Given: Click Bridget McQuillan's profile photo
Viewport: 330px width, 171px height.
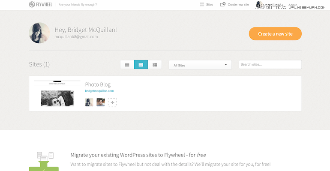Looking at the screenshot, I should [39, 33].
